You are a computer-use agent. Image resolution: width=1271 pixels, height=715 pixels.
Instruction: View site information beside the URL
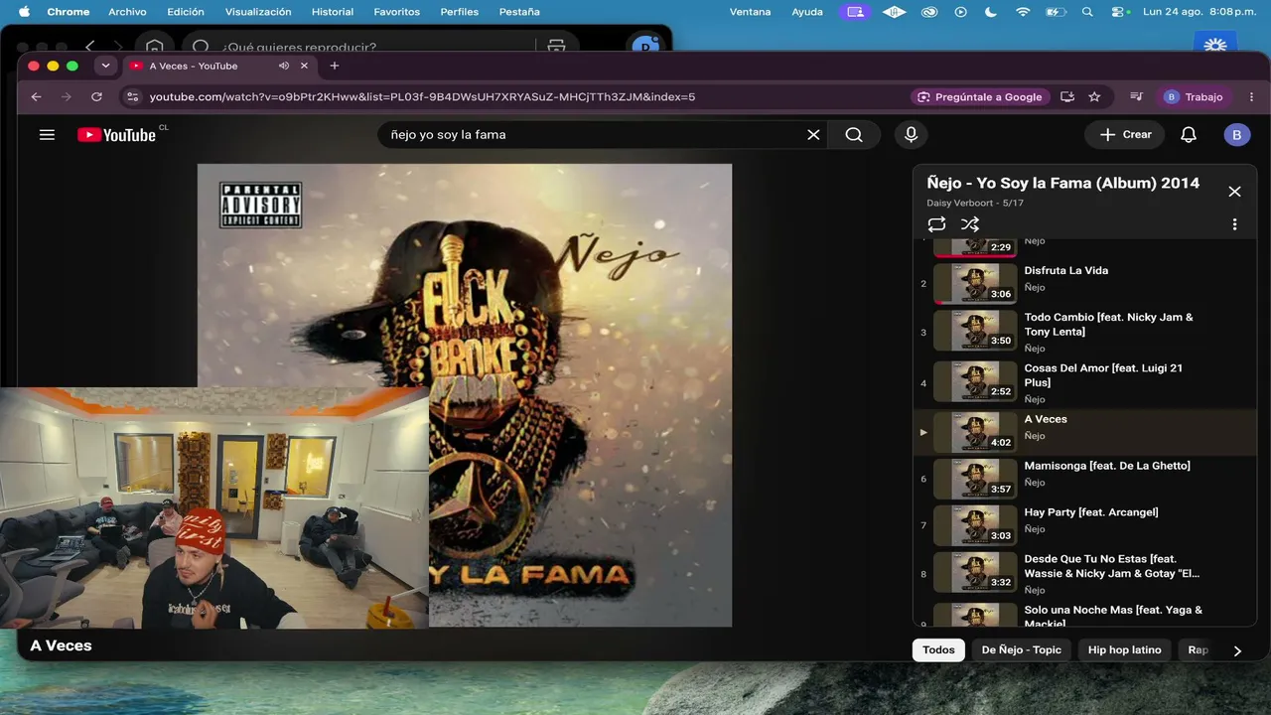click(x=132, y=97)
